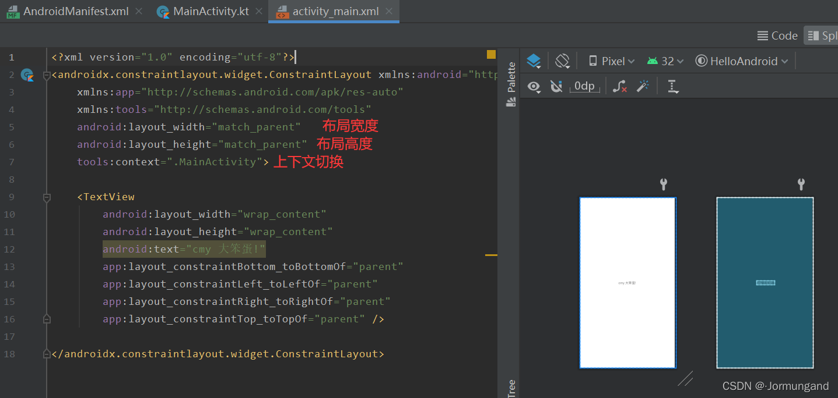
Task: Switch to Split view mode
Action: tap(821, 35)
